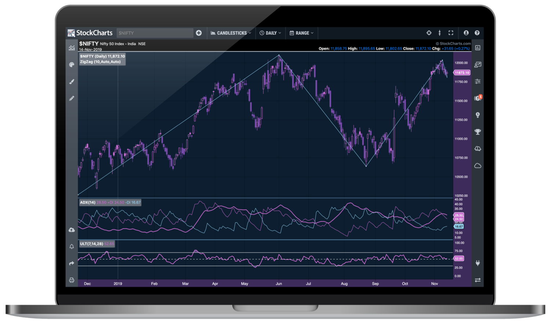Open the notifications icon with red badge
This screenshot has height=326, width=551.
click(478, 98)
